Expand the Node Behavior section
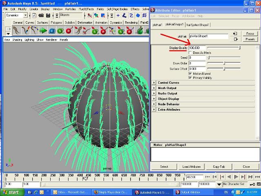The image size is (261, 196). tap(154, 104)
